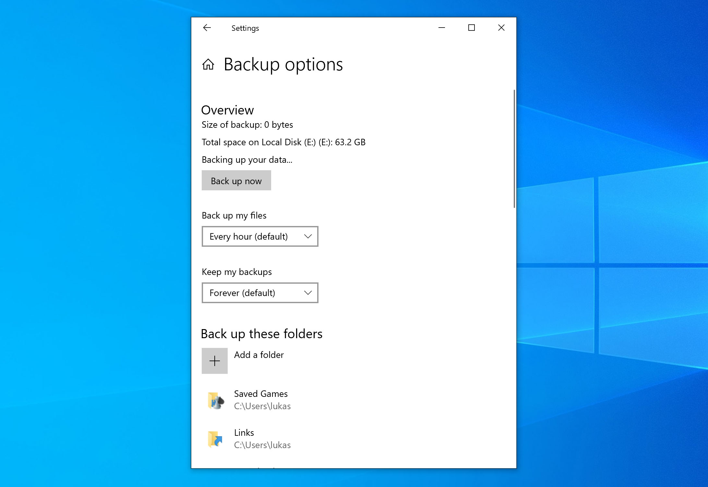Select the Saved Games folder icon

click(x=215, y=400)
